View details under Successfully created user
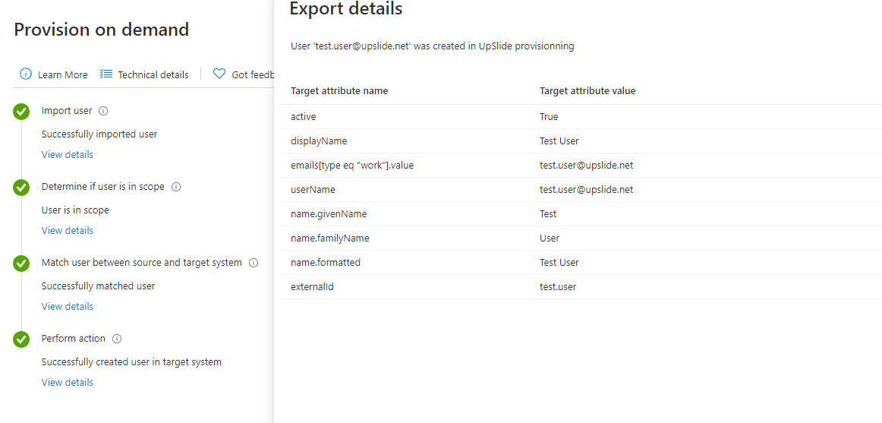882x423 pixels. [x=68, y=382]
